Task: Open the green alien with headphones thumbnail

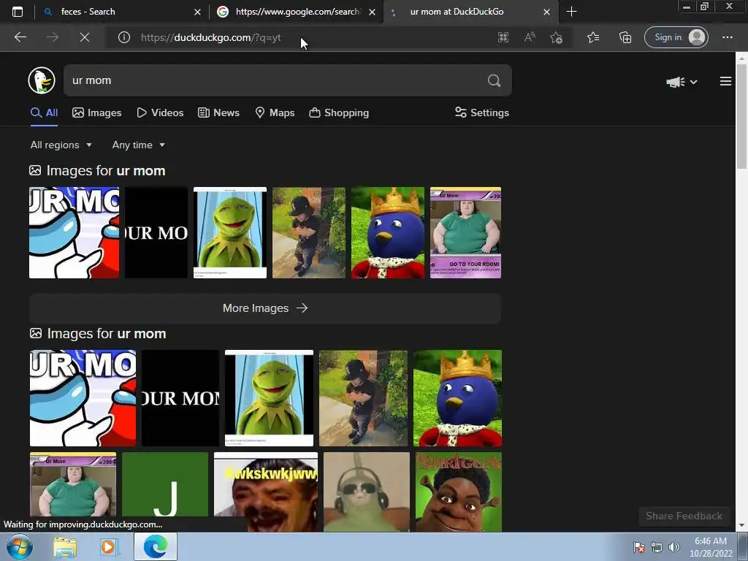Action: pyautogui.click(x=367, y=492)
